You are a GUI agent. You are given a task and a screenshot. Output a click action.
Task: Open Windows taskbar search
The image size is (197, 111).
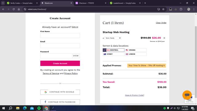point(10,108)
